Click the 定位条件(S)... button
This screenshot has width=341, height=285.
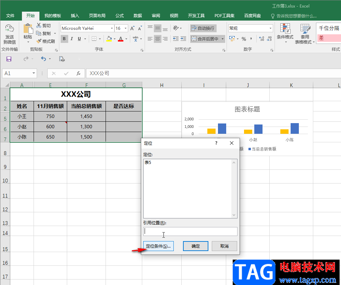(158, 246)
